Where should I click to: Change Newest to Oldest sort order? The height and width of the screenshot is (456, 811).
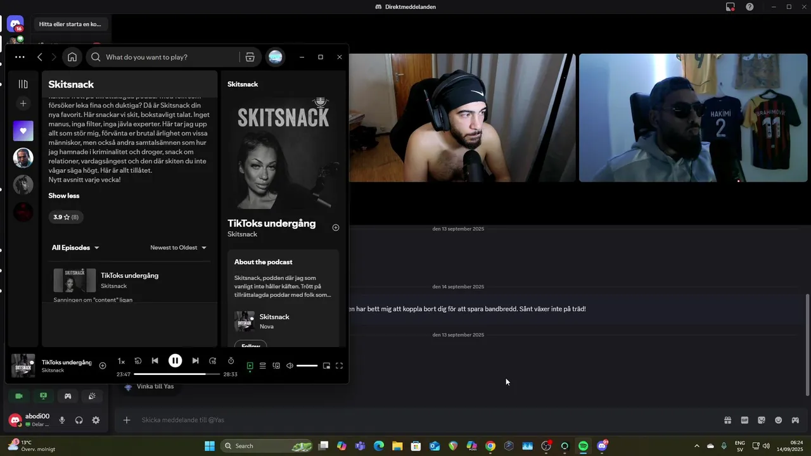tap(179, 248)
